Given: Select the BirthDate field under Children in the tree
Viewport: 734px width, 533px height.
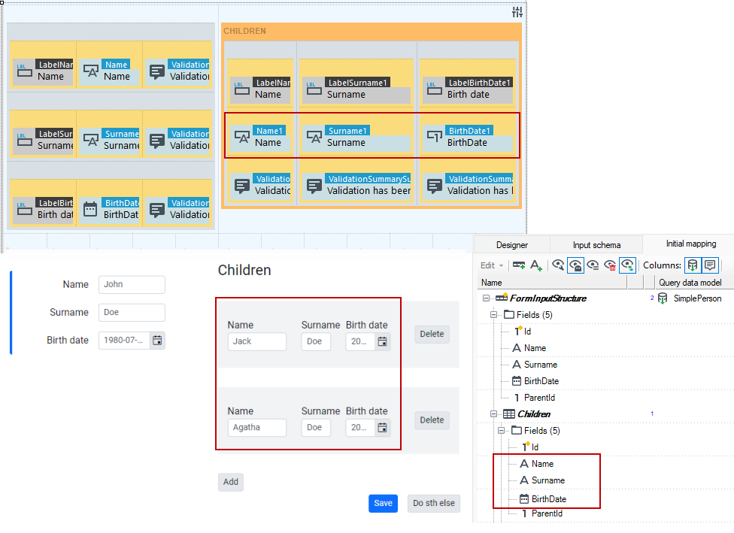Looking at the screenshot, I should point(543,499).
